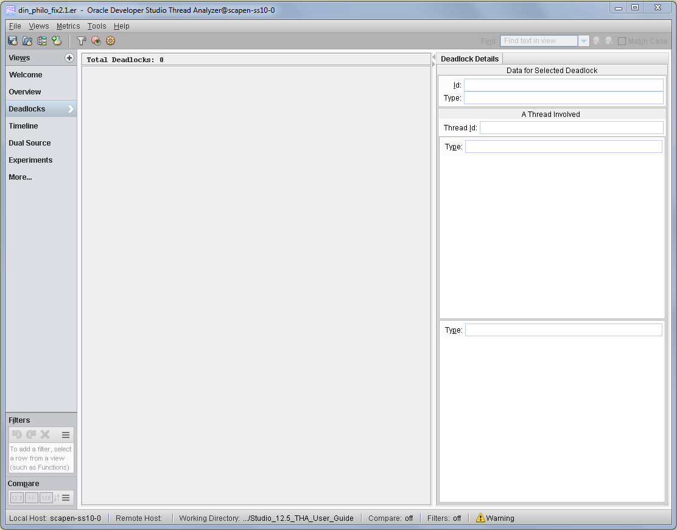677x530 pixels.
Task: Click the plus button beside Views
Action: point(69,58)
